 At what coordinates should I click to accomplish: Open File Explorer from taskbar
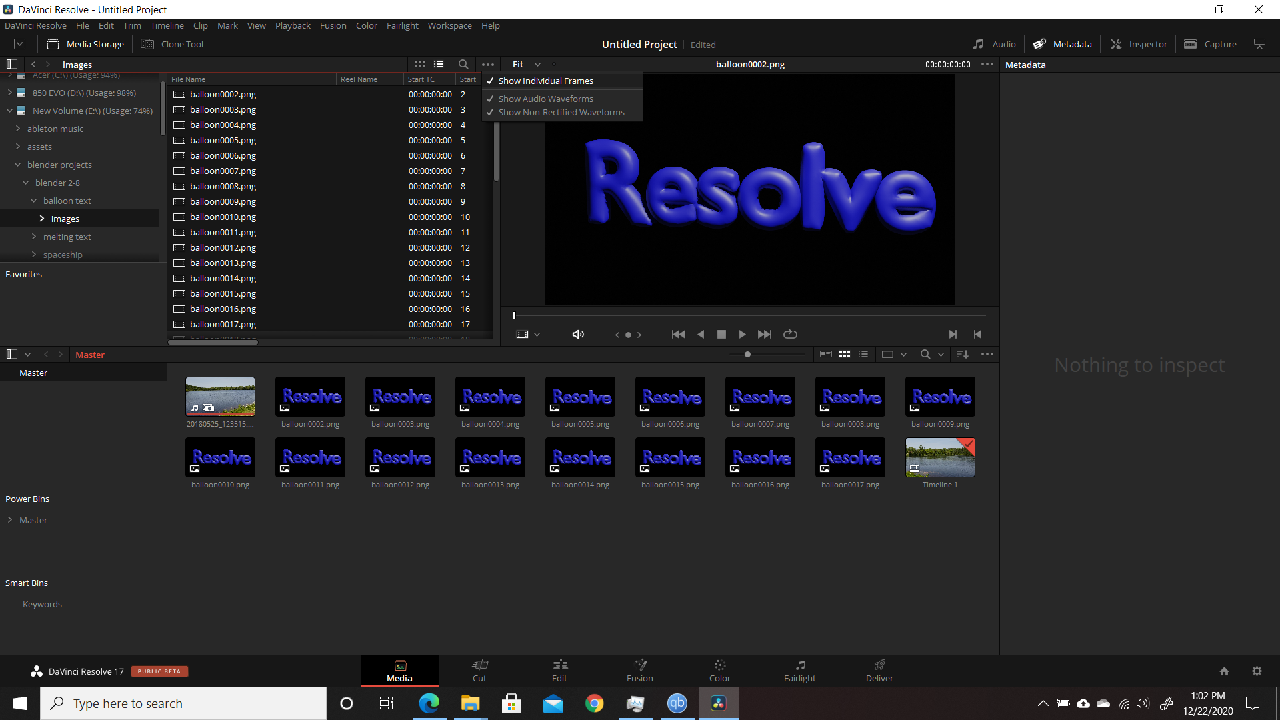(471, 703)
